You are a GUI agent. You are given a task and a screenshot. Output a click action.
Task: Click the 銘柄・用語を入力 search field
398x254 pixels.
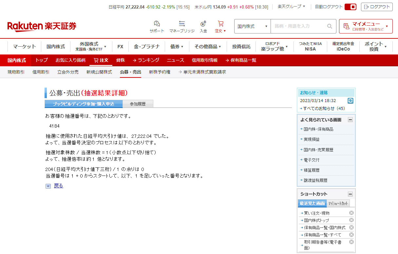click(299, 26)
